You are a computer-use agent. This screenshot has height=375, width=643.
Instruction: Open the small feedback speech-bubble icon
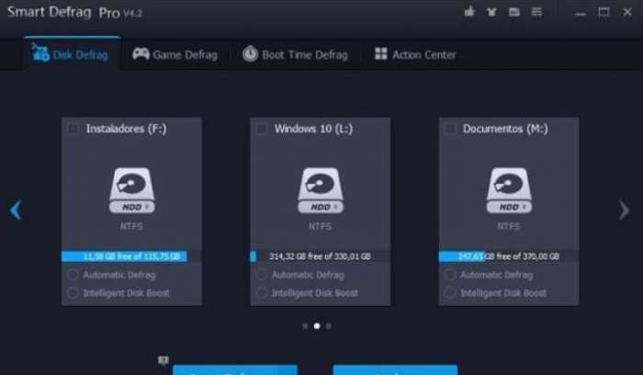pyautogui.click(x=164, y=360)
